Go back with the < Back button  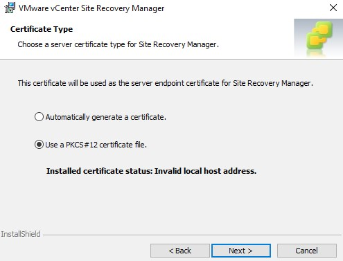(x=180, y=251)
